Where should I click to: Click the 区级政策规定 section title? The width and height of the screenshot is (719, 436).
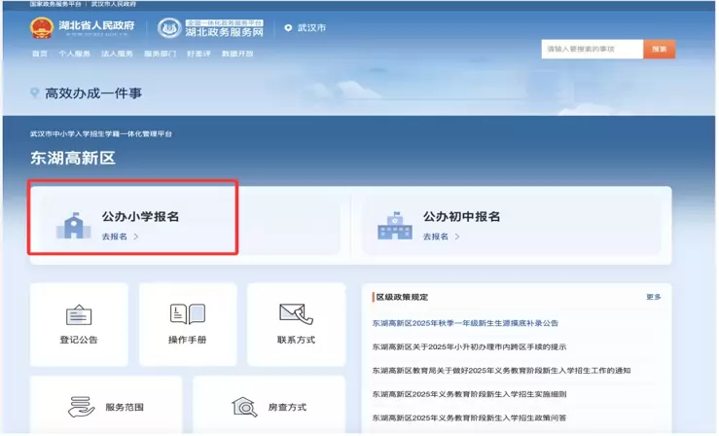pyautogui.click(x=402, y=297)
